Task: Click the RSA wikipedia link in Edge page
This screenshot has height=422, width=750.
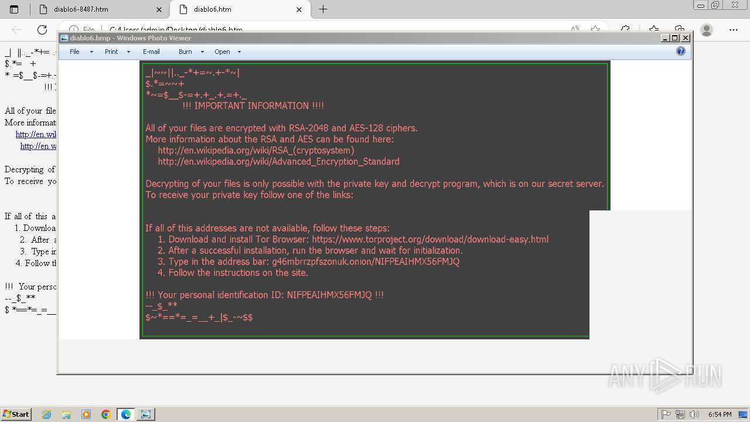Action: 36,134
